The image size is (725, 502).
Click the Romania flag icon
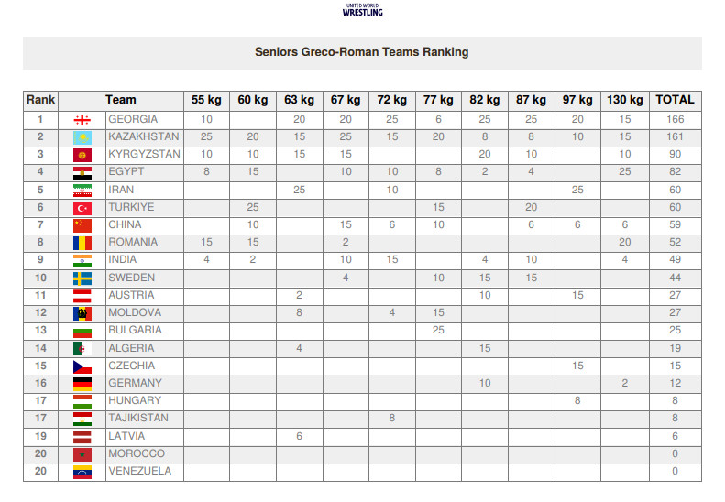point(82,243)
